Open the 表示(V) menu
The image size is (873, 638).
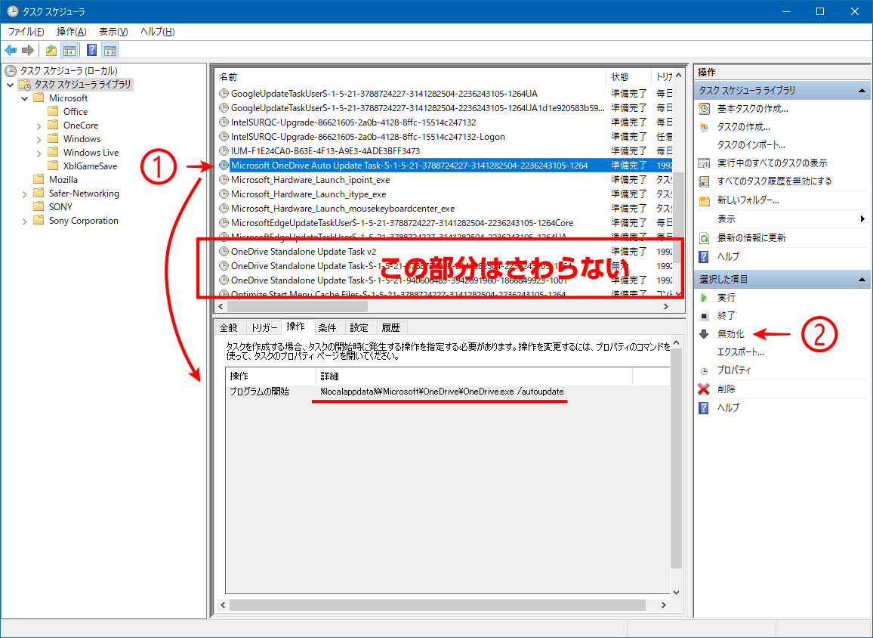pos(113,32)
